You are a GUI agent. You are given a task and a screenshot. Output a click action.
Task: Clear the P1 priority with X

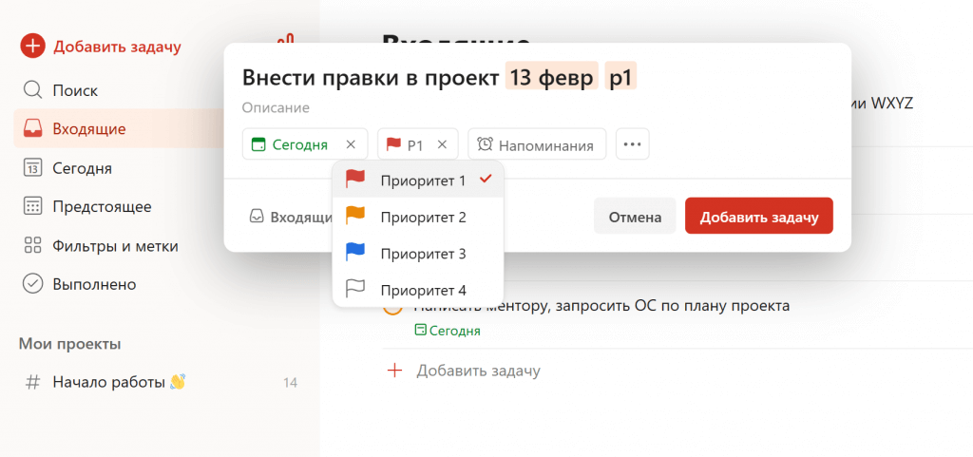click(442, 144)
